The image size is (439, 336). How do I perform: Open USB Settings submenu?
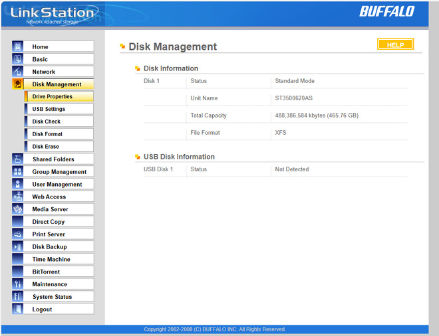pyautogui.click(x=59, y=109)
